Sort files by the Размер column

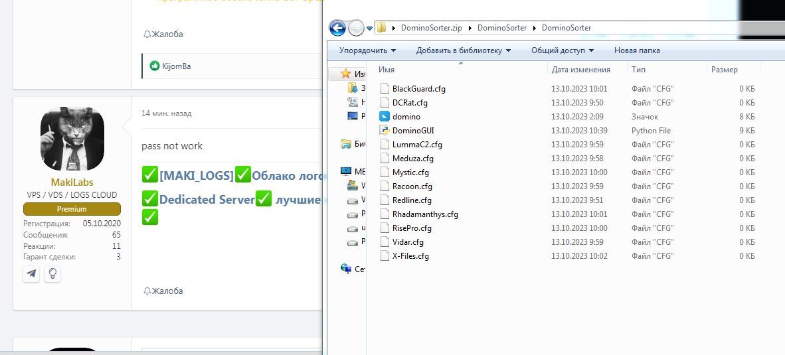coord(725,70)
